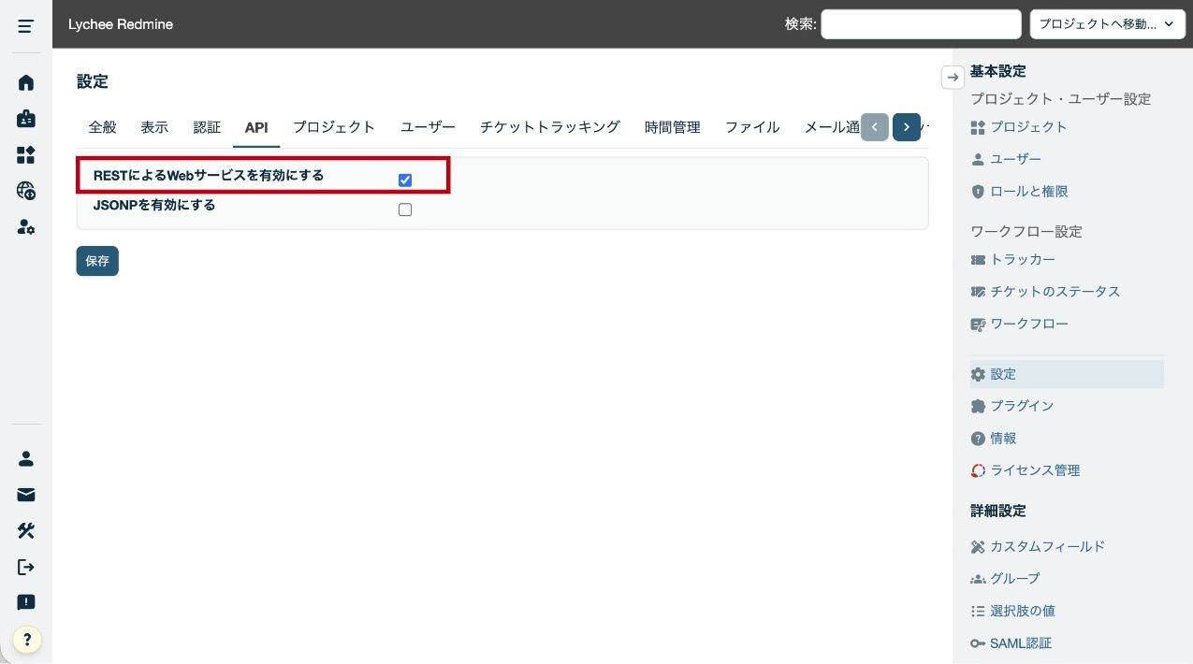Click the user profile icon in sidebar

click(26, 458)
